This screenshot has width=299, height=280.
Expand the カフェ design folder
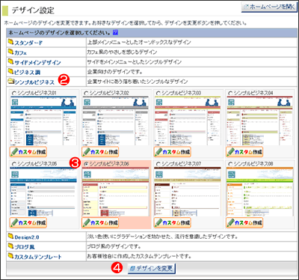point(20,52)
